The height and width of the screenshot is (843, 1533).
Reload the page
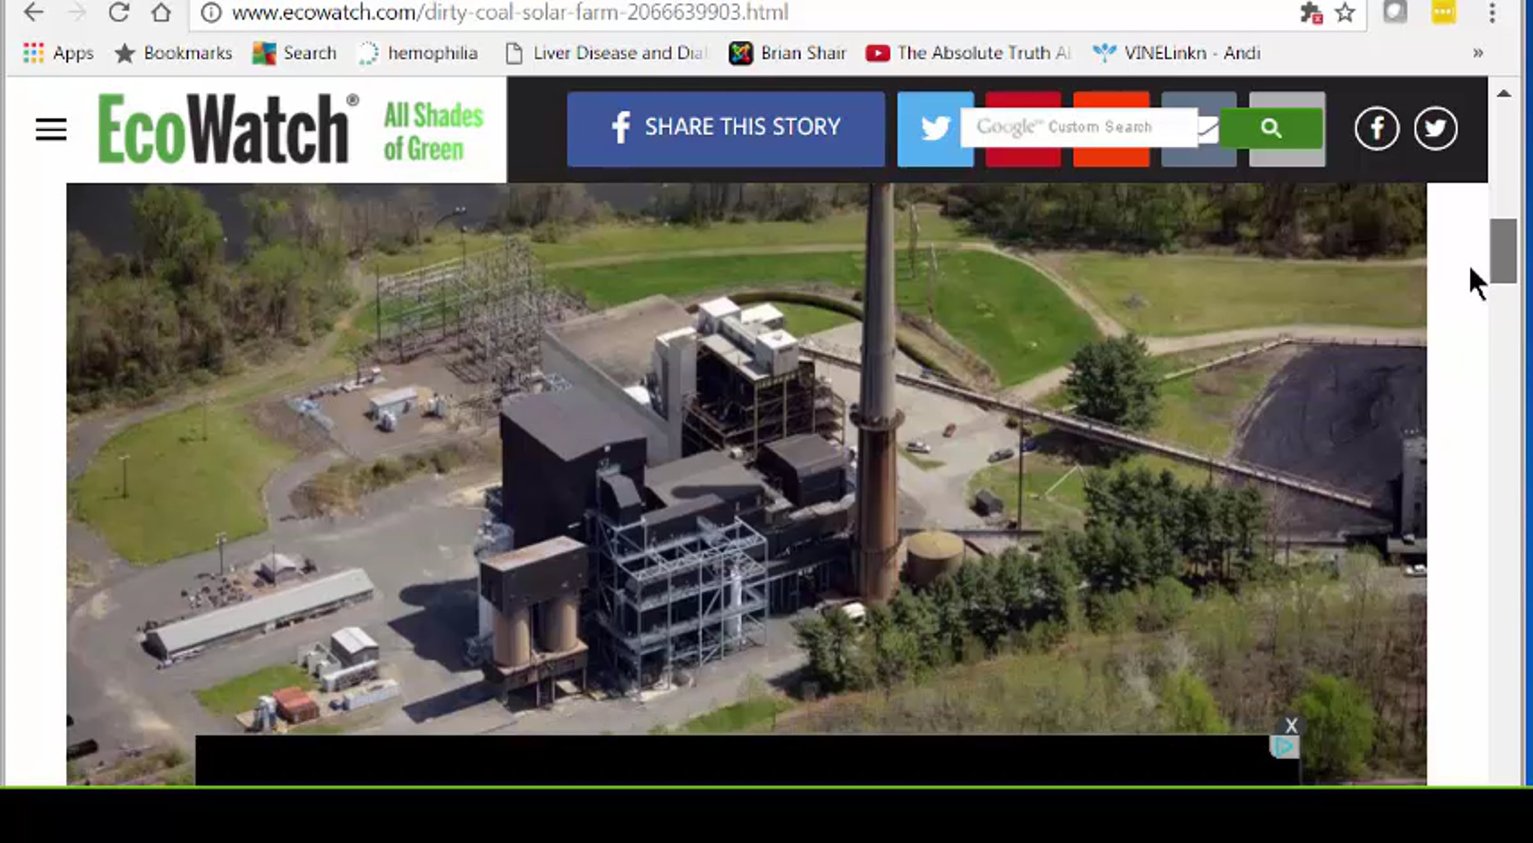(119, 12)
